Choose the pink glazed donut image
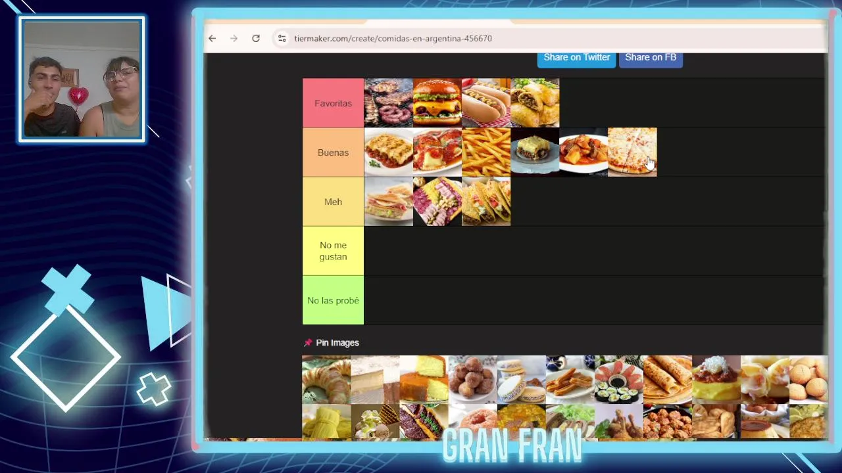842x473 pixels. point(472,422)
